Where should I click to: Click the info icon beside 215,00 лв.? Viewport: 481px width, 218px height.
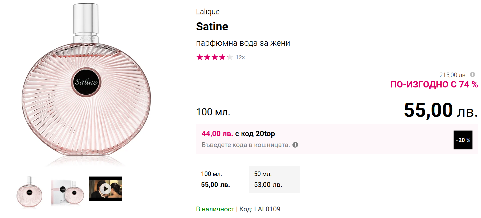click(472, 74)
